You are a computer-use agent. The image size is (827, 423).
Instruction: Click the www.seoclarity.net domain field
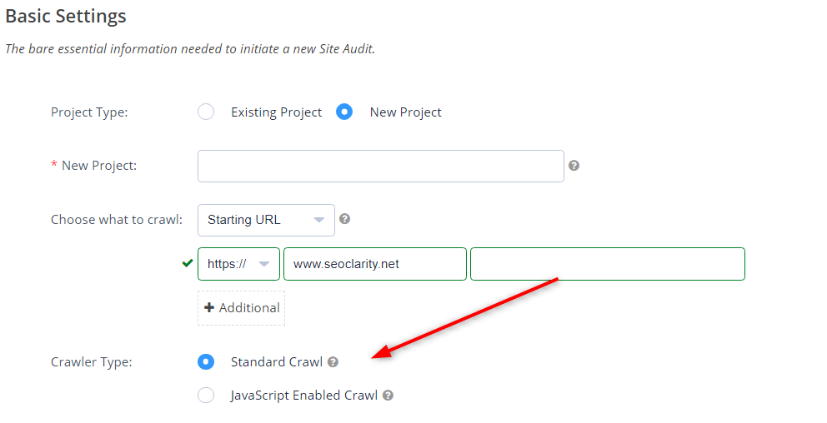(x=375, y=264)
